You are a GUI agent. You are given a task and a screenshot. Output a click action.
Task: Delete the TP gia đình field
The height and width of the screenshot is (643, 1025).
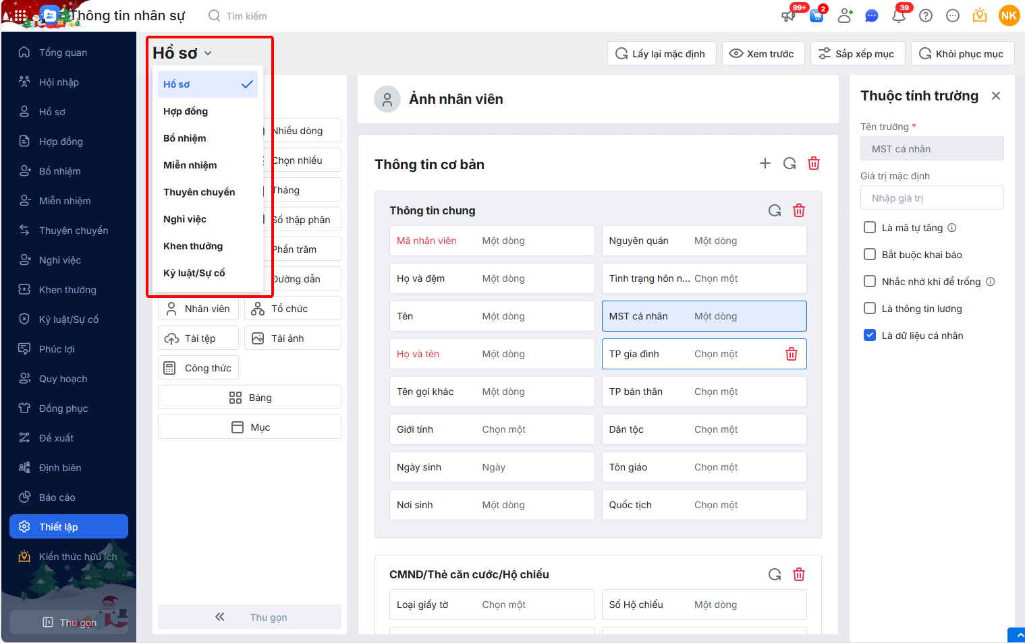[x=792, y=354]
